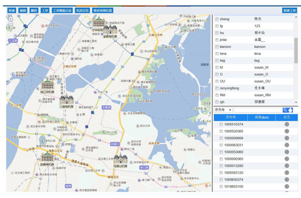Screen dimensions: 301x198
Task: Zoom in the map with plus button
Action: (11, 19)
